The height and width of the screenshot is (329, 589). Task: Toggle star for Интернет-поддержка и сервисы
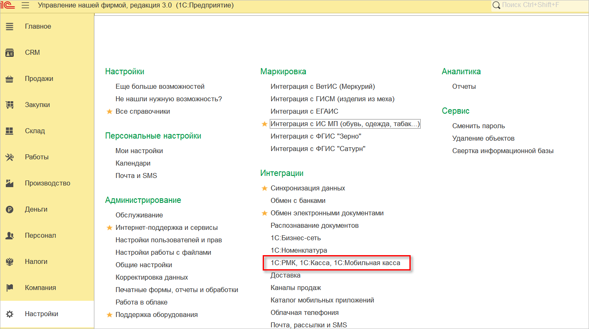click(x=109, y=227)
